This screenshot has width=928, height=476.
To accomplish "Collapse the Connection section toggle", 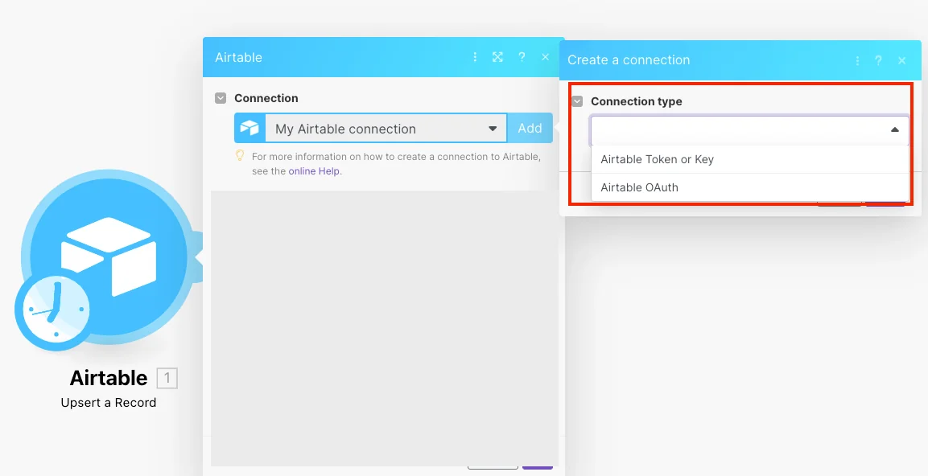I will [221, 98].
